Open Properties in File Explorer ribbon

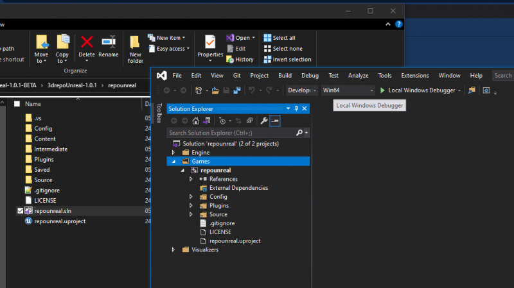(210, 49)
